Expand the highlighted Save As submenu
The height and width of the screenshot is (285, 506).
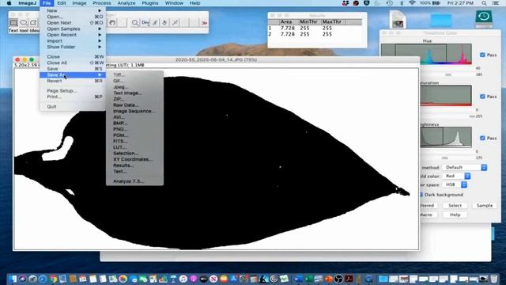click(x=73, y=75)
